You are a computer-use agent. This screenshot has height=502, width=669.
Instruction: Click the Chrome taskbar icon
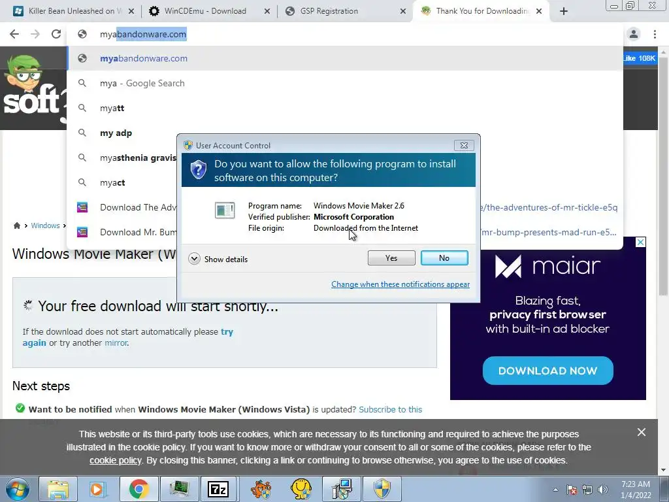click(x=139, y=489)
